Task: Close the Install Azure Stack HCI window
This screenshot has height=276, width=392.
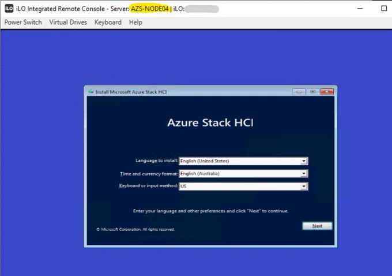Action: [327, 92]
